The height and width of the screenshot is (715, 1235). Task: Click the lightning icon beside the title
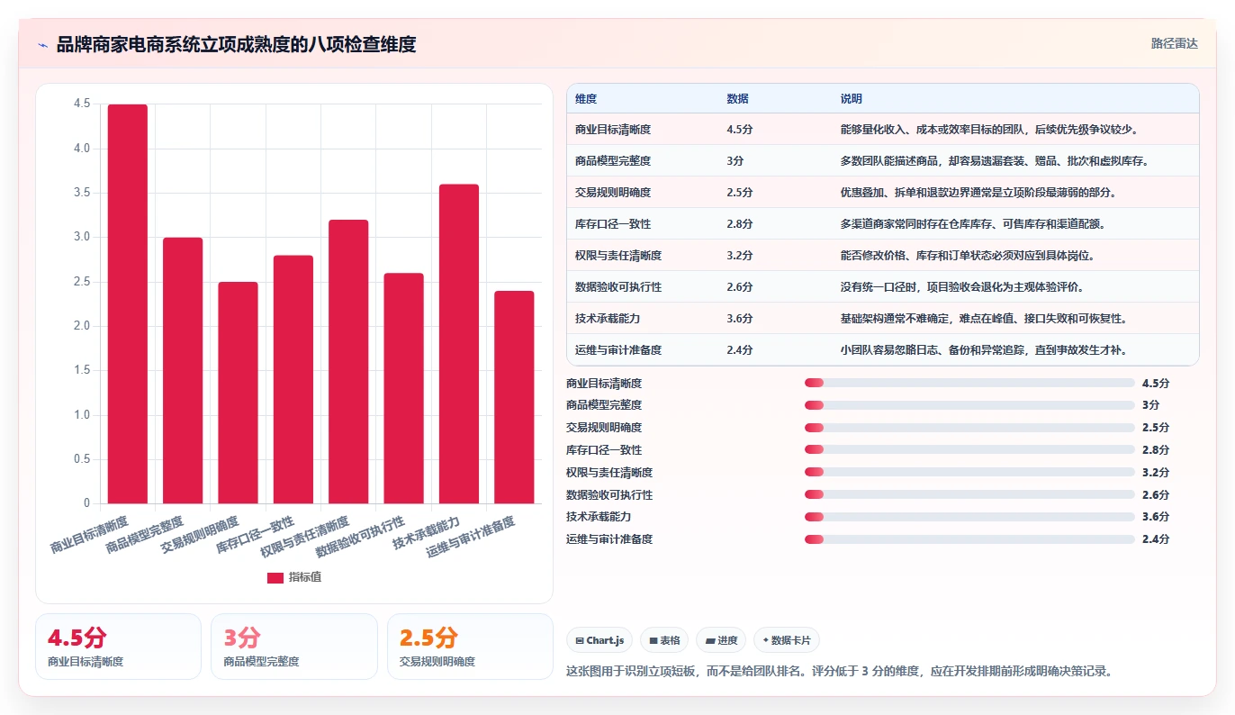tap(42, 44)
